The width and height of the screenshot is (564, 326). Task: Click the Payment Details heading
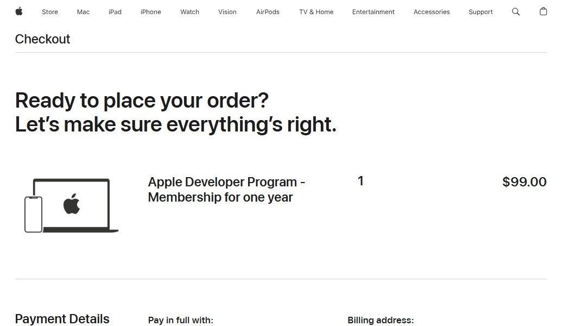(x=62, y=319)
